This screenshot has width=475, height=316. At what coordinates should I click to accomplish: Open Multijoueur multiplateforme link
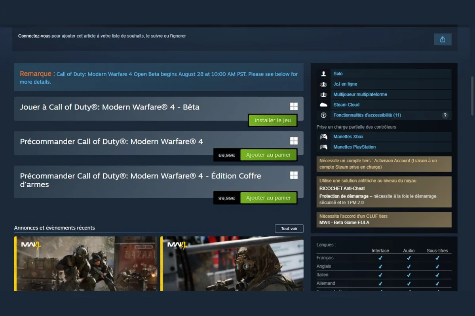[x=360, y=94]
